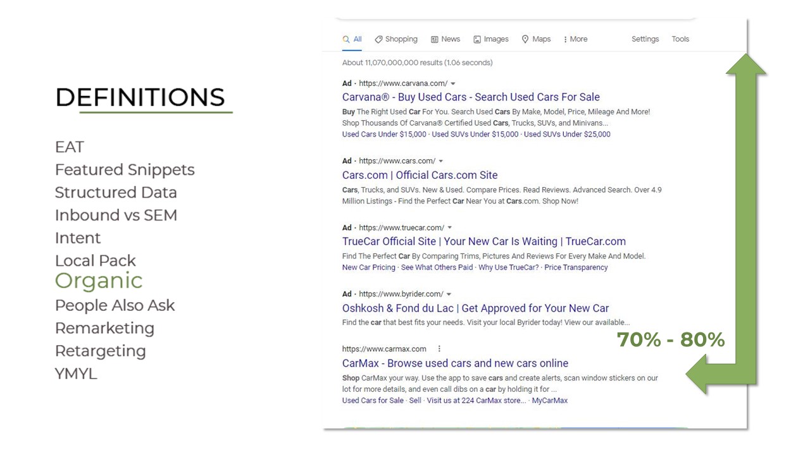
Task: Click the green Organic definition text
Action: (99, 281)
